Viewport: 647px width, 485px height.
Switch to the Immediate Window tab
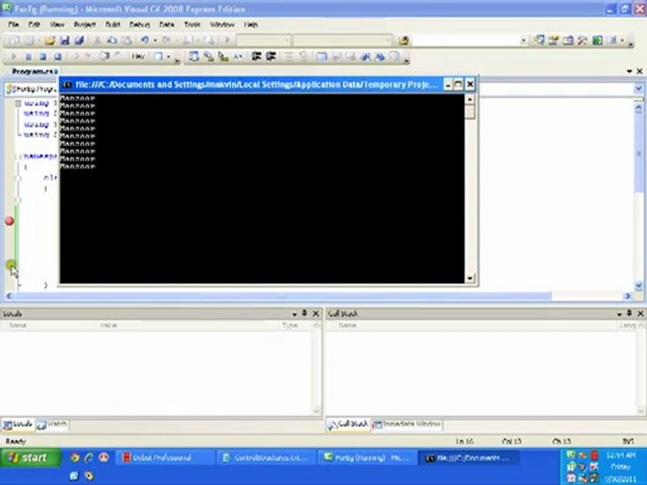(x=407, y=424)
